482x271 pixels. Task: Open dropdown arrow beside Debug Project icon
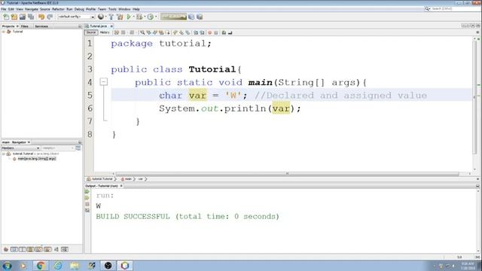point(145,17)
